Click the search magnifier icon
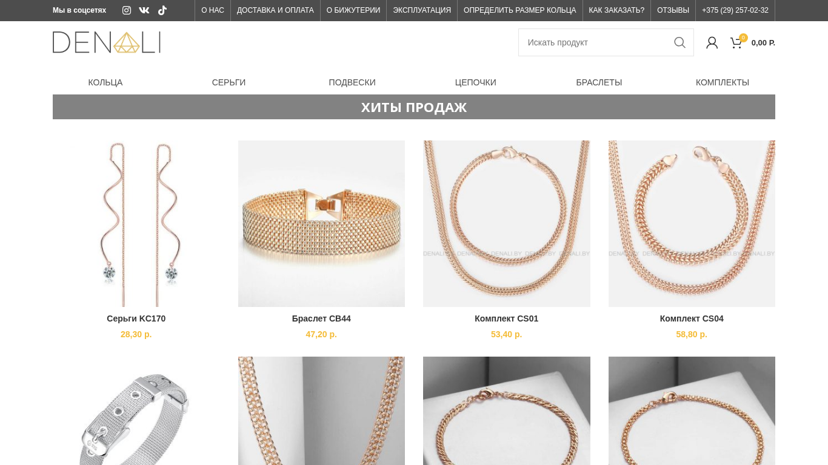This screenshot has width=828, height=465. (x=679, y=42)
